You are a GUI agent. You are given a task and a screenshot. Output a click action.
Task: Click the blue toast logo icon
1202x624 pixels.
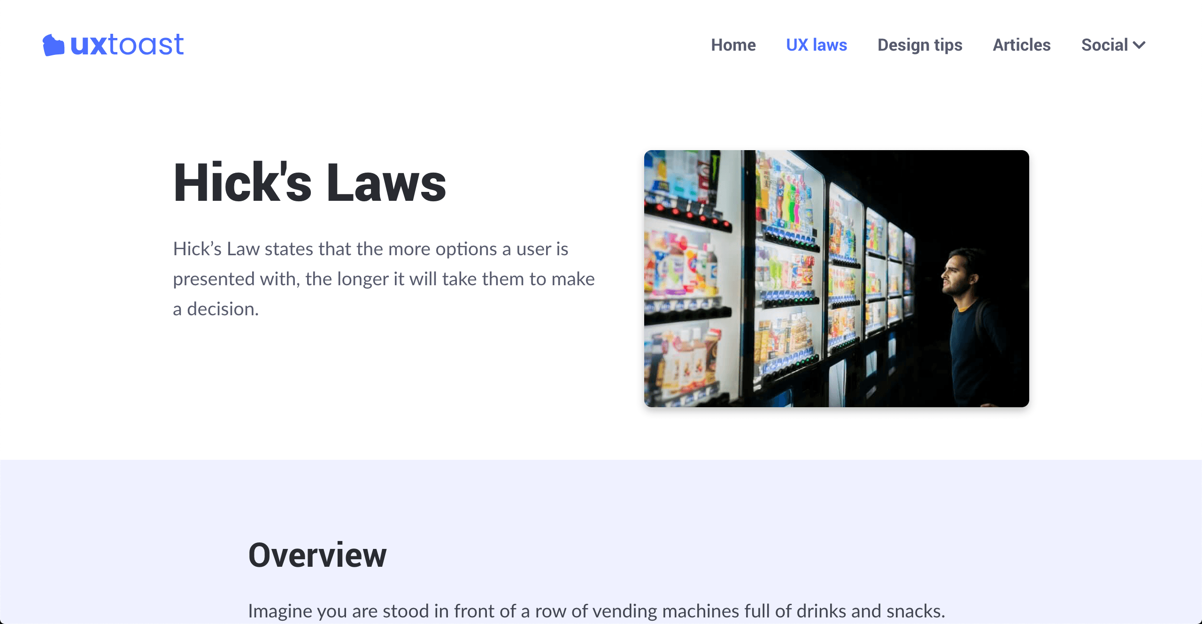point(53,46)
